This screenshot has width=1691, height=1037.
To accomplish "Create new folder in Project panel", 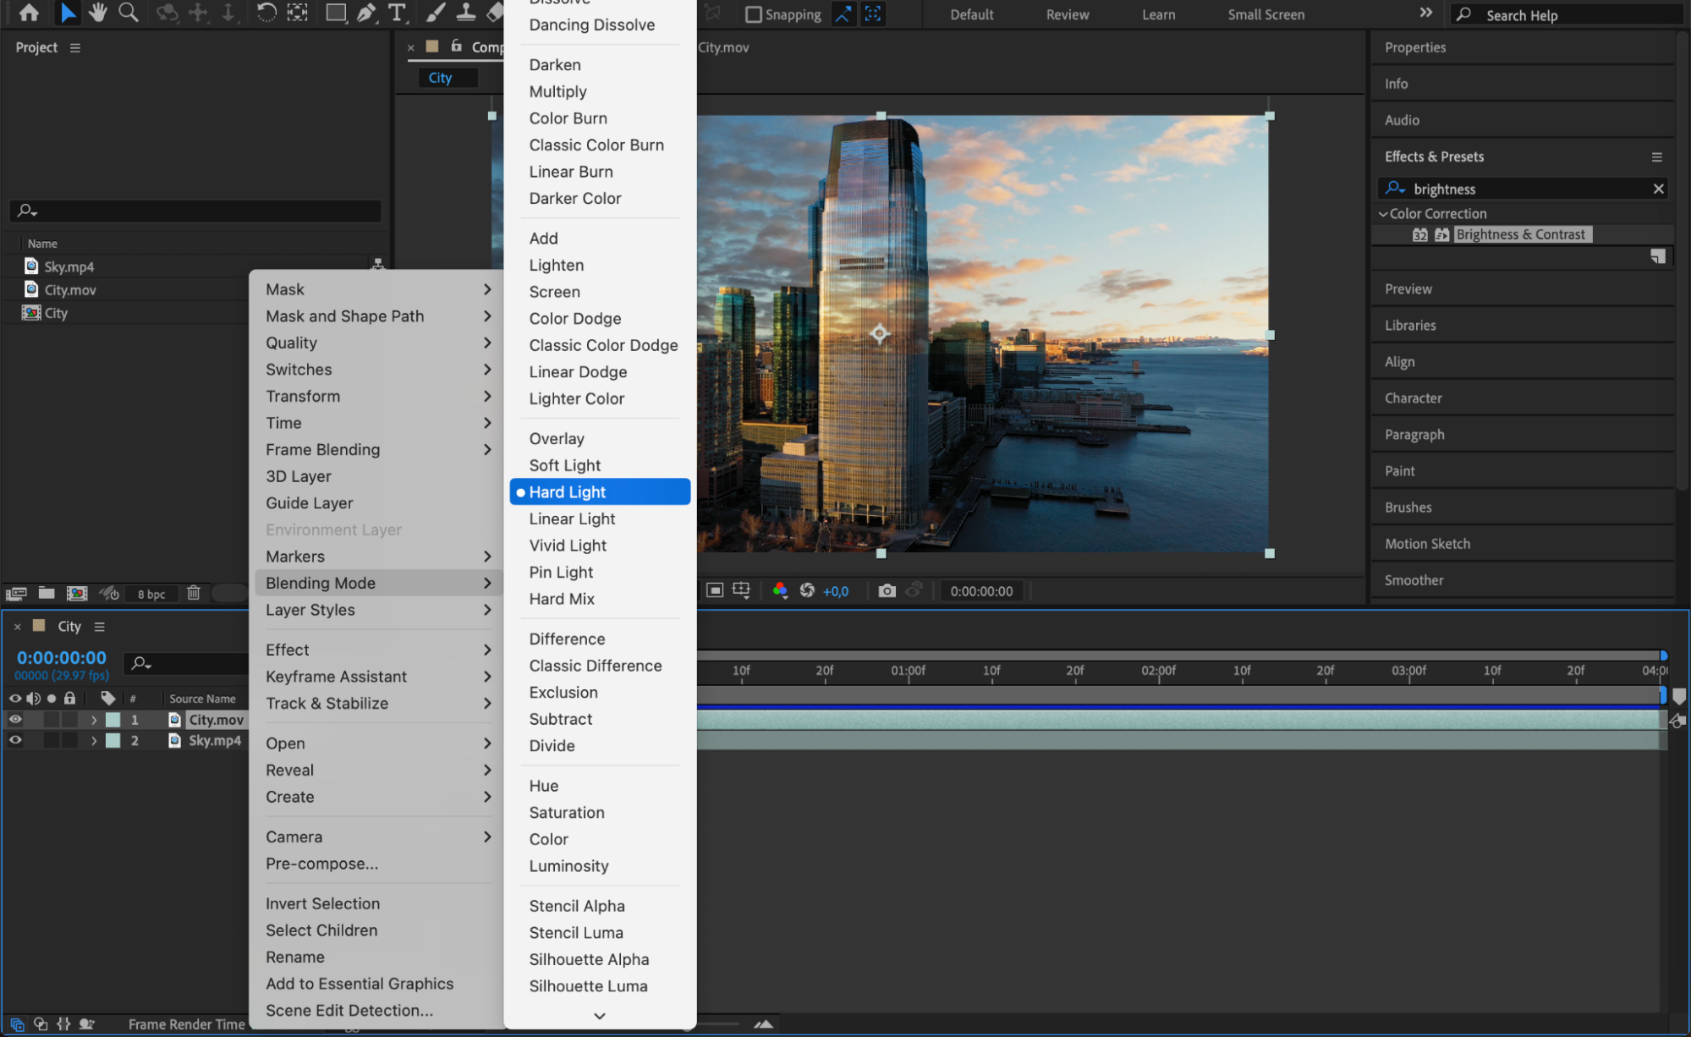I will coord(47,593).
